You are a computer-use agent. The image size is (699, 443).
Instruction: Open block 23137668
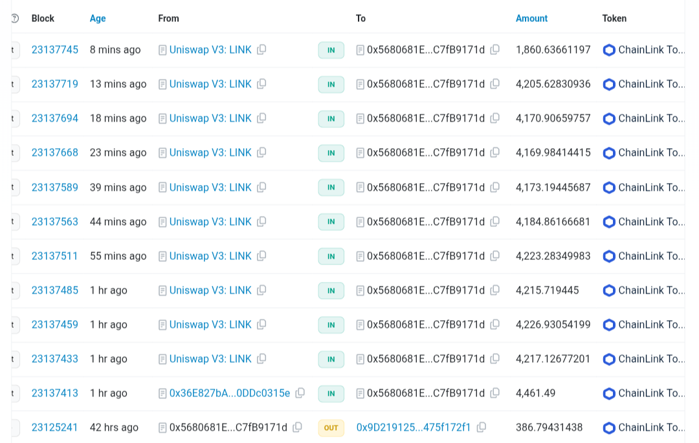click(55, 152)
